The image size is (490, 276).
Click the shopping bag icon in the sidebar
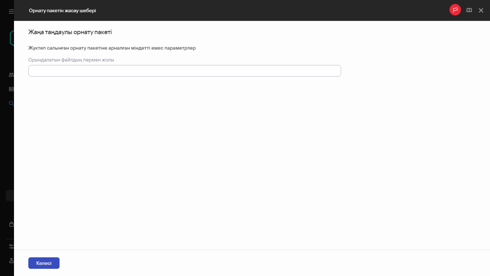tap(11, 224)
